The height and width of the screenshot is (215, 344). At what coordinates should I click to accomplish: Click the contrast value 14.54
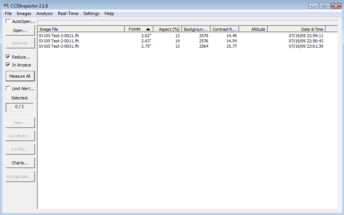(232, 41)
